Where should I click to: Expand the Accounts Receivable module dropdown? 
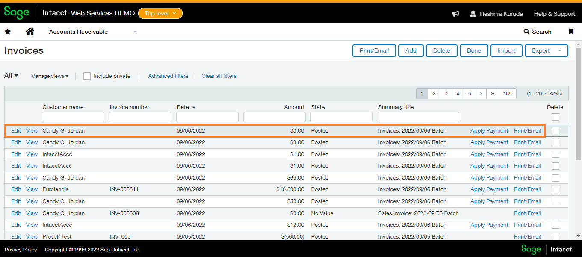[x=135, y=32]
